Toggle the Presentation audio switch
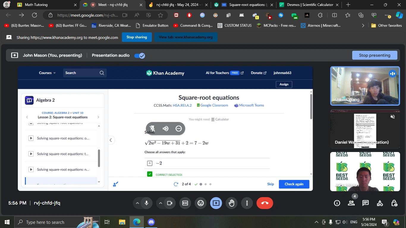Image resolution: width=406 pixels, height=228 pixels. pyautogui.click(x=139, y=56)
